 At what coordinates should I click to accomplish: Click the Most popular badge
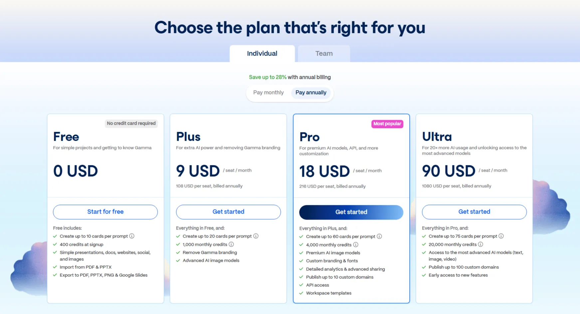tap(387, 124)
